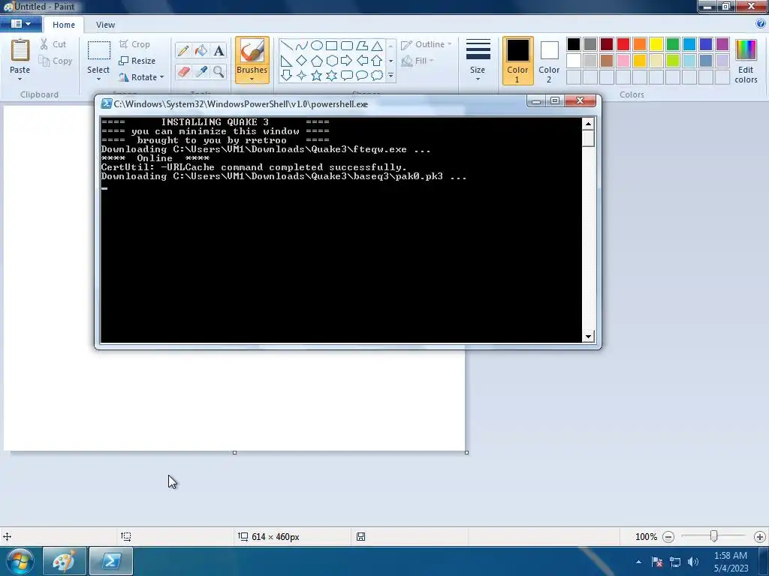Expand the Brushes dropdown arrow
The image size is (769, 576).
click(252, 79)
